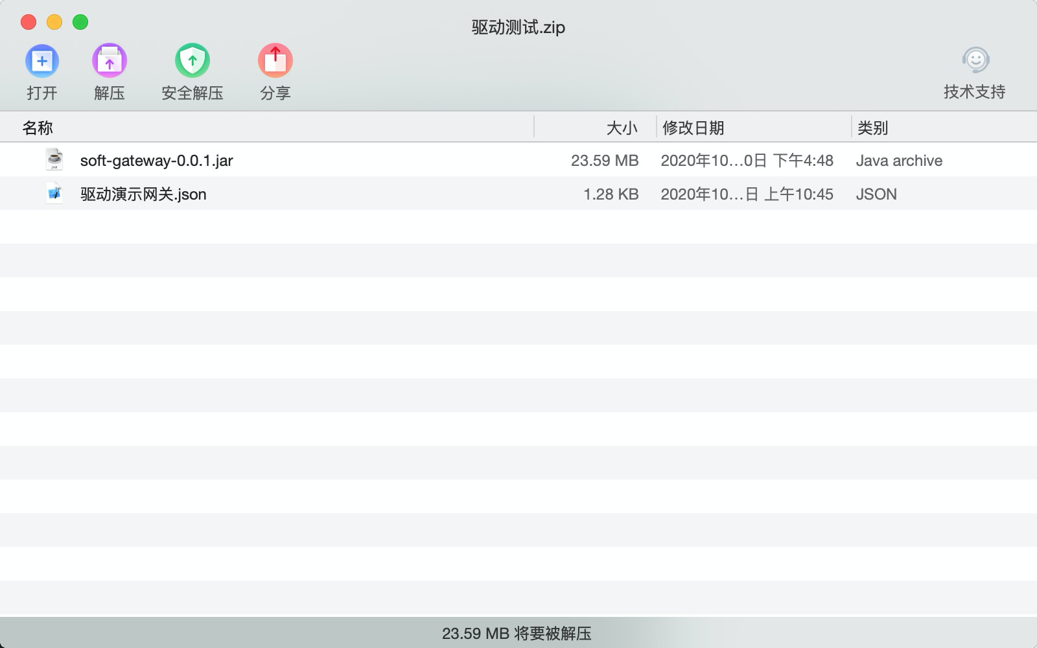Click the Java archive type cell
The height and width of the screenshot is (648, 1037).
899,161
